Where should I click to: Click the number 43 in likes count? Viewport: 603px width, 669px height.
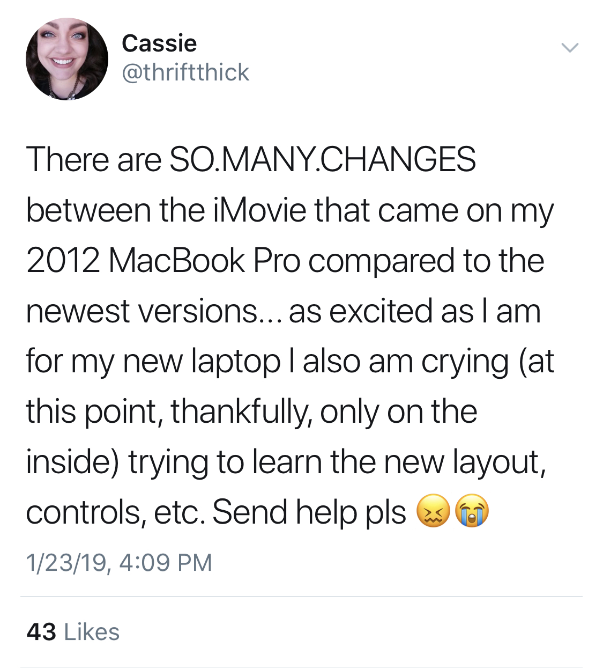pos(41,632)
